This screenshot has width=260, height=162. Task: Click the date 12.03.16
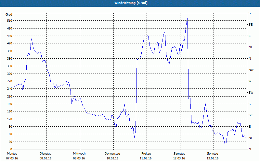click(179, 158)
